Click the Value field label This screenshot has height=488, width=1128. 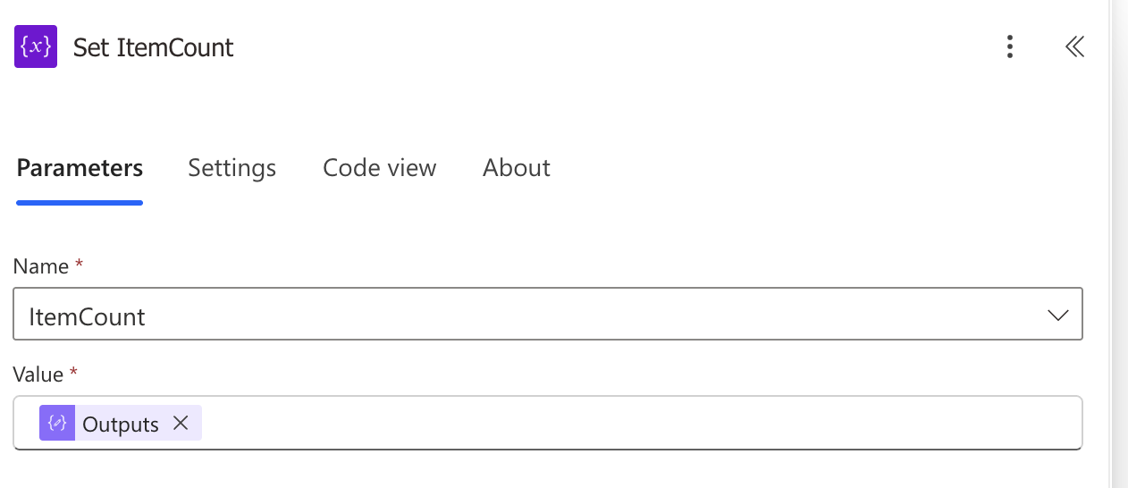click(x=38, y=374)
